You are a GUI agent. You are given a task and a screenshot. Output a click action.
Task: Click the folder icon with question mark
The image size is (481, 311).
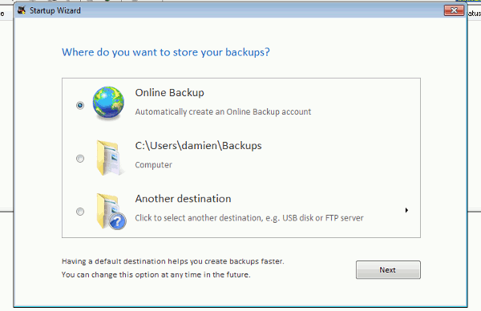(111, 211)
